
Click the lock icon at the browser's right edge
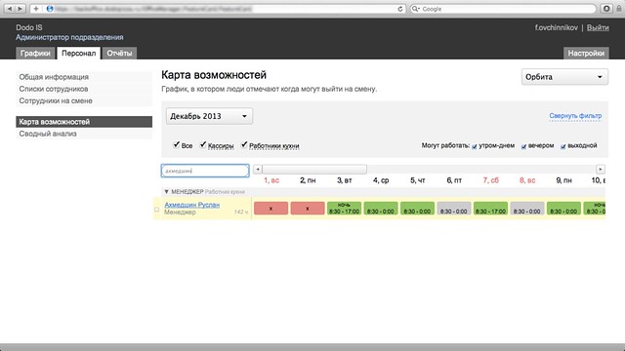coord(619,9)
